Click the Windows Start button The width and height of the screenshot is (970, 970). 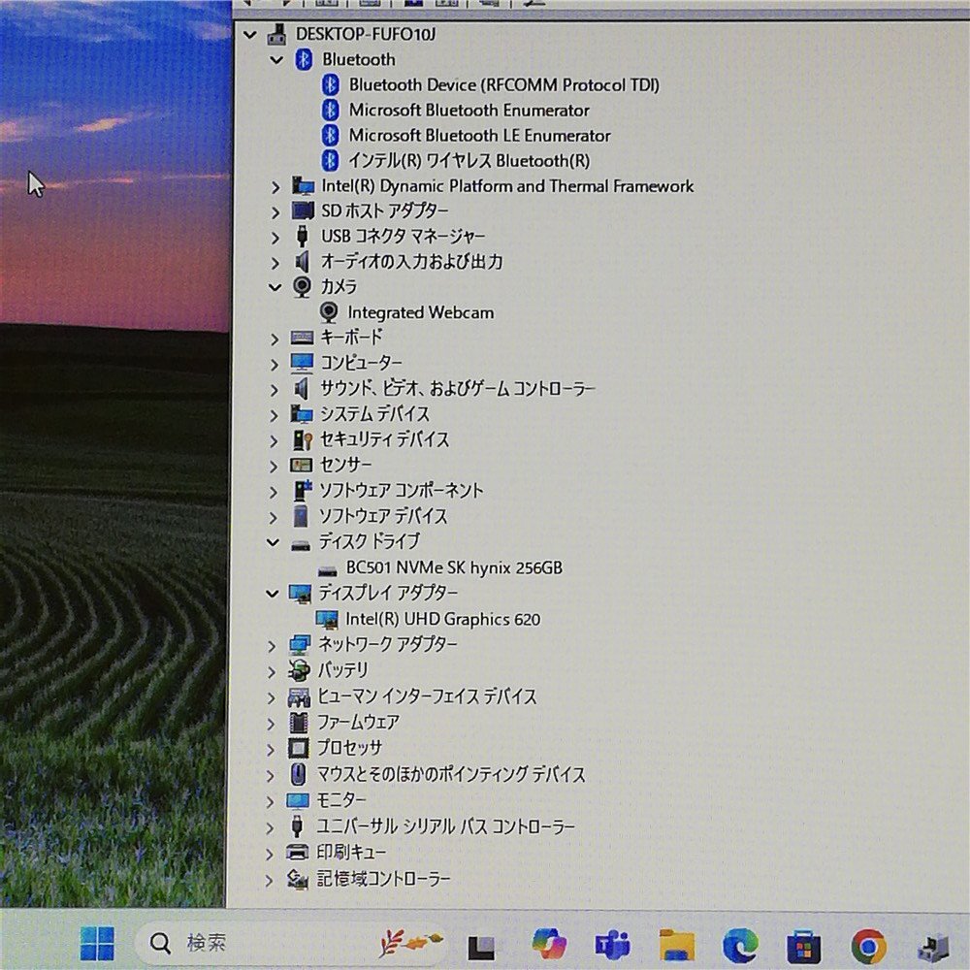pyautogui.click(x=97, y=943)
